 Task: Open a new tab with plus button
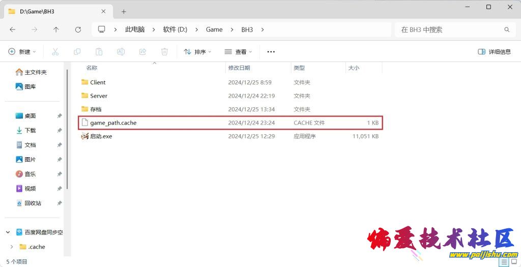124,11
